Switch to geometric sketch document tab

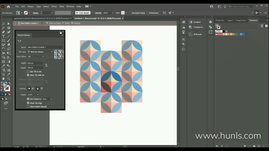click(x=42, y=18)
